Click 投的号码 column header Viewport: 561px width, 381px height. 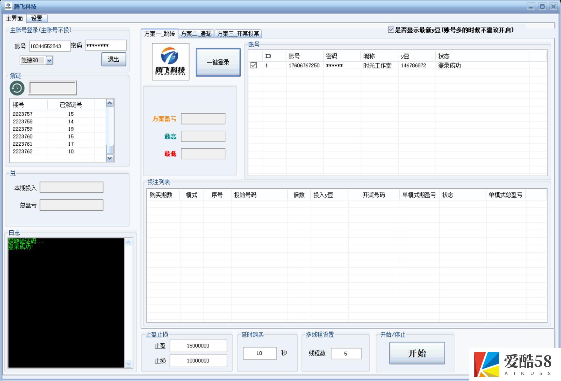coord(259,195)
